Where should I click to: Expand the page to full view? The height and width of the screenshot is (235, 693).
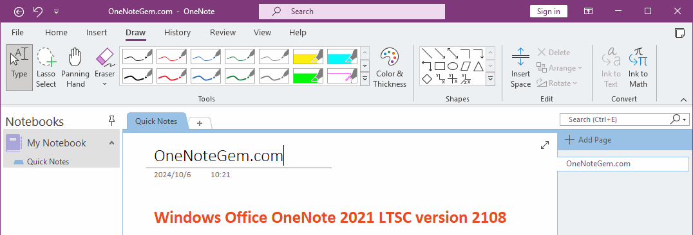pyautogui.click(x=545, y=145)
